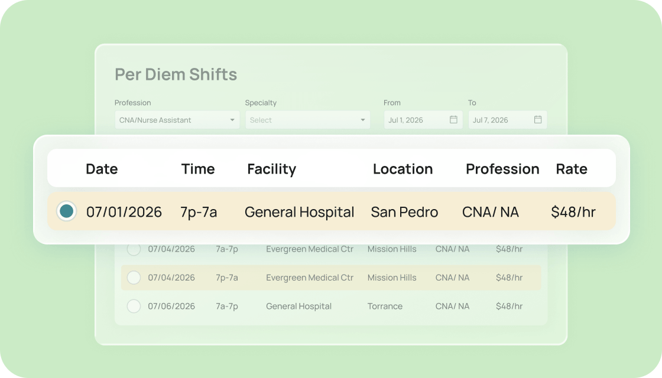Click Evergreen Medical Ctr in the 07/04 7p-7a row
Screen dimensions: 662x378
point(310,278)
